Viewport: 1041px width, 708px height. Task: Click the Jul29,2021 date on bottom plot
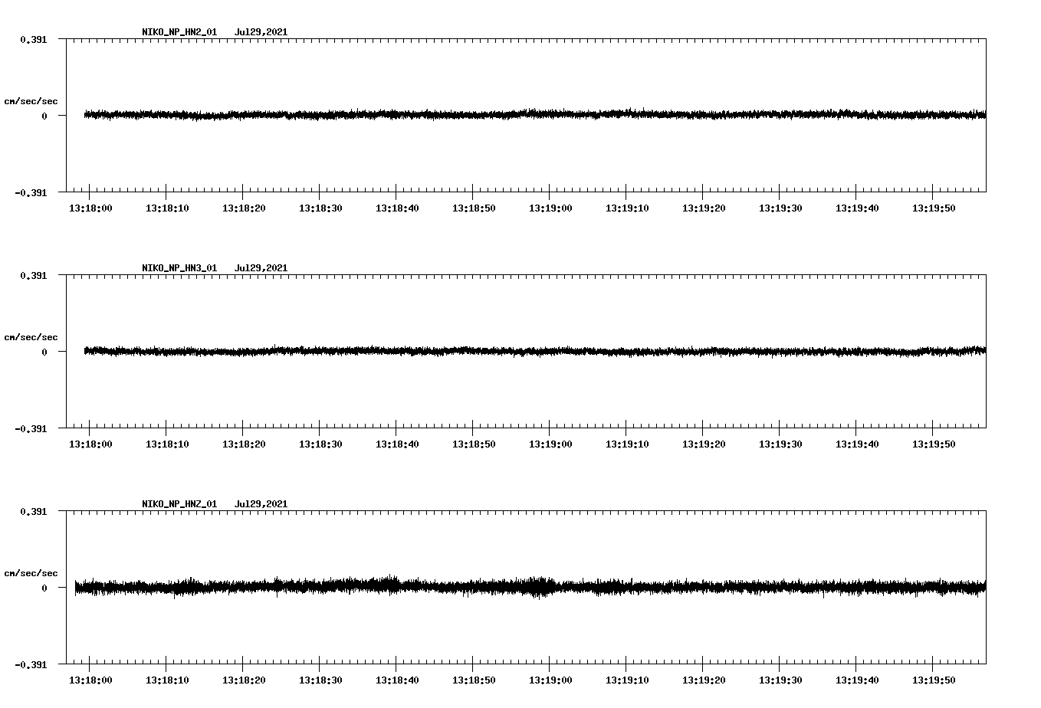click(x=261, y=503)
